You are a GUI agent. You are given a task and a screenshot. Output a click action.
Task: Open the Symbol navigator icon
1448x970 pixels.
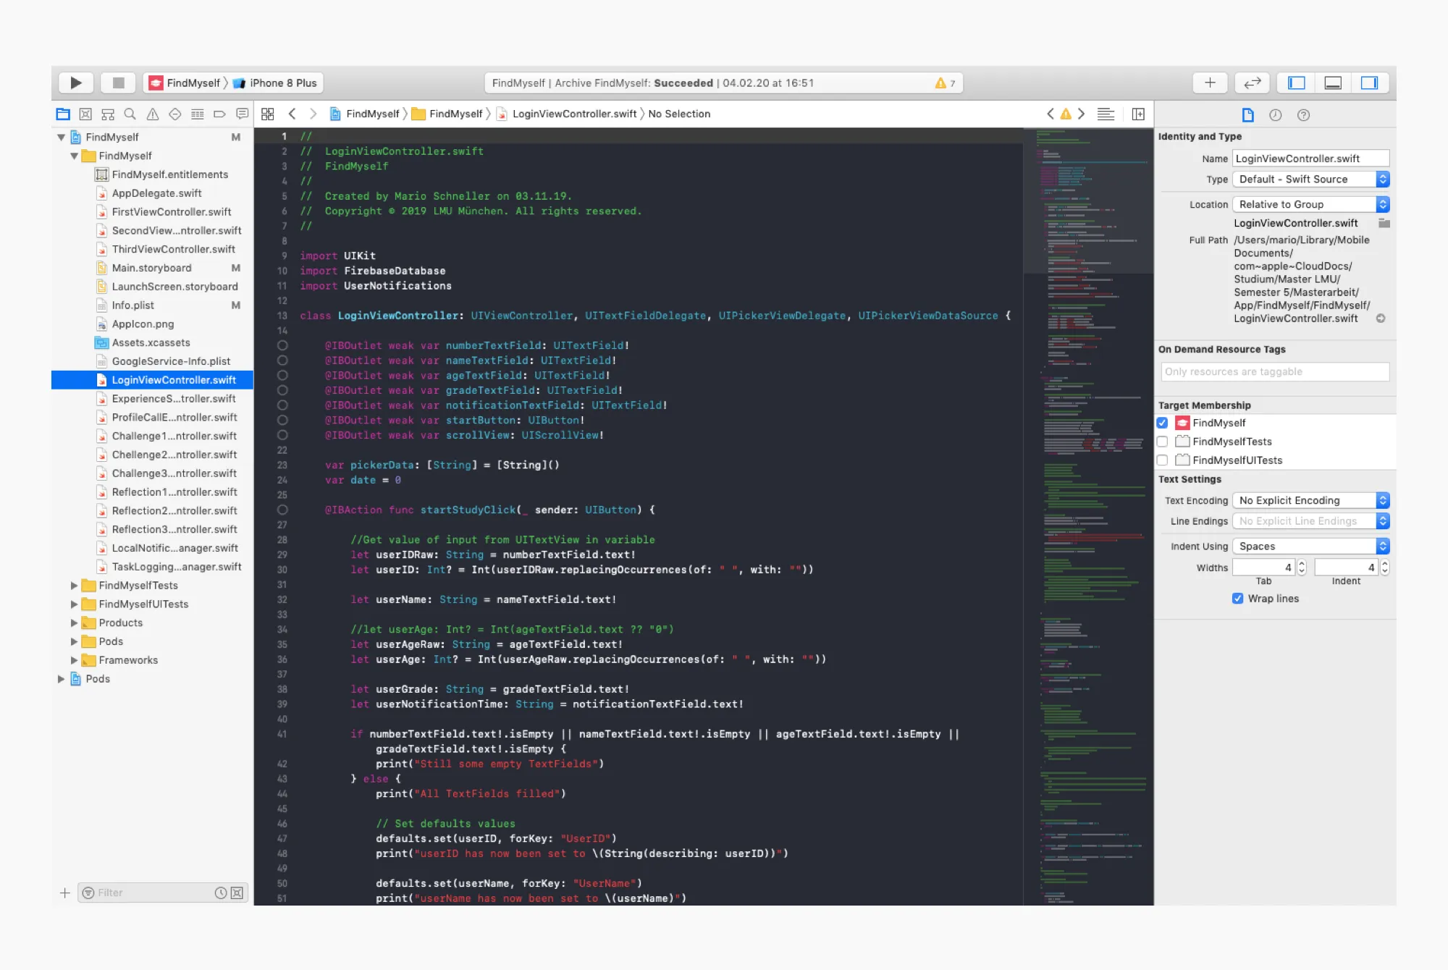pos(108,114)
